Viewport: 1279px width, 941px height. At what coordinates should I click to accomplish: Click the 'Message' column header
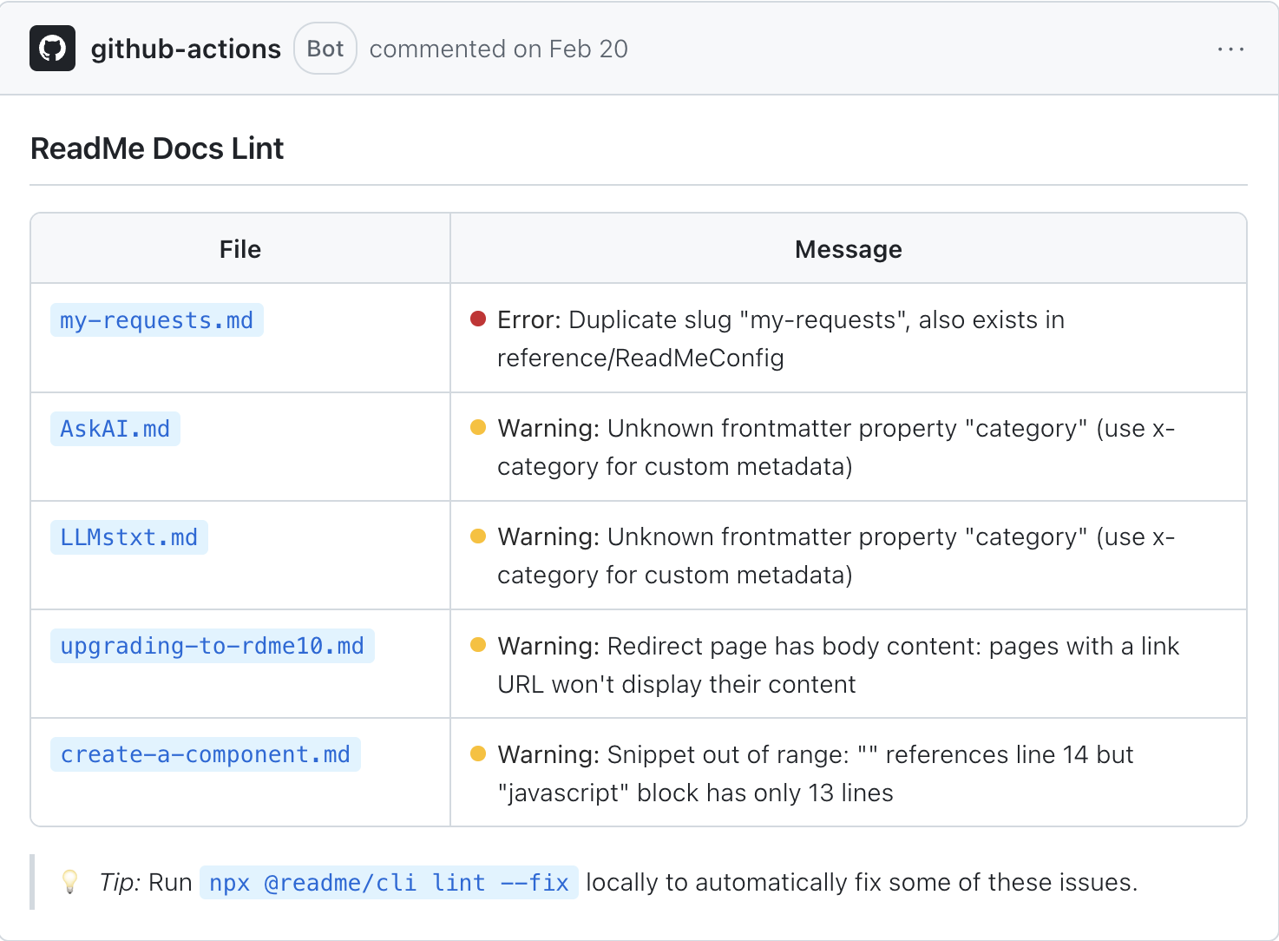(849, 249)
